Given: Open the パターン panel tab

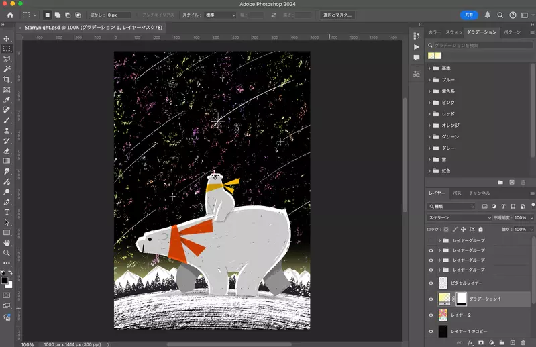Looking at the screenshot, I should pyautogui.click(x=512, y=32).
